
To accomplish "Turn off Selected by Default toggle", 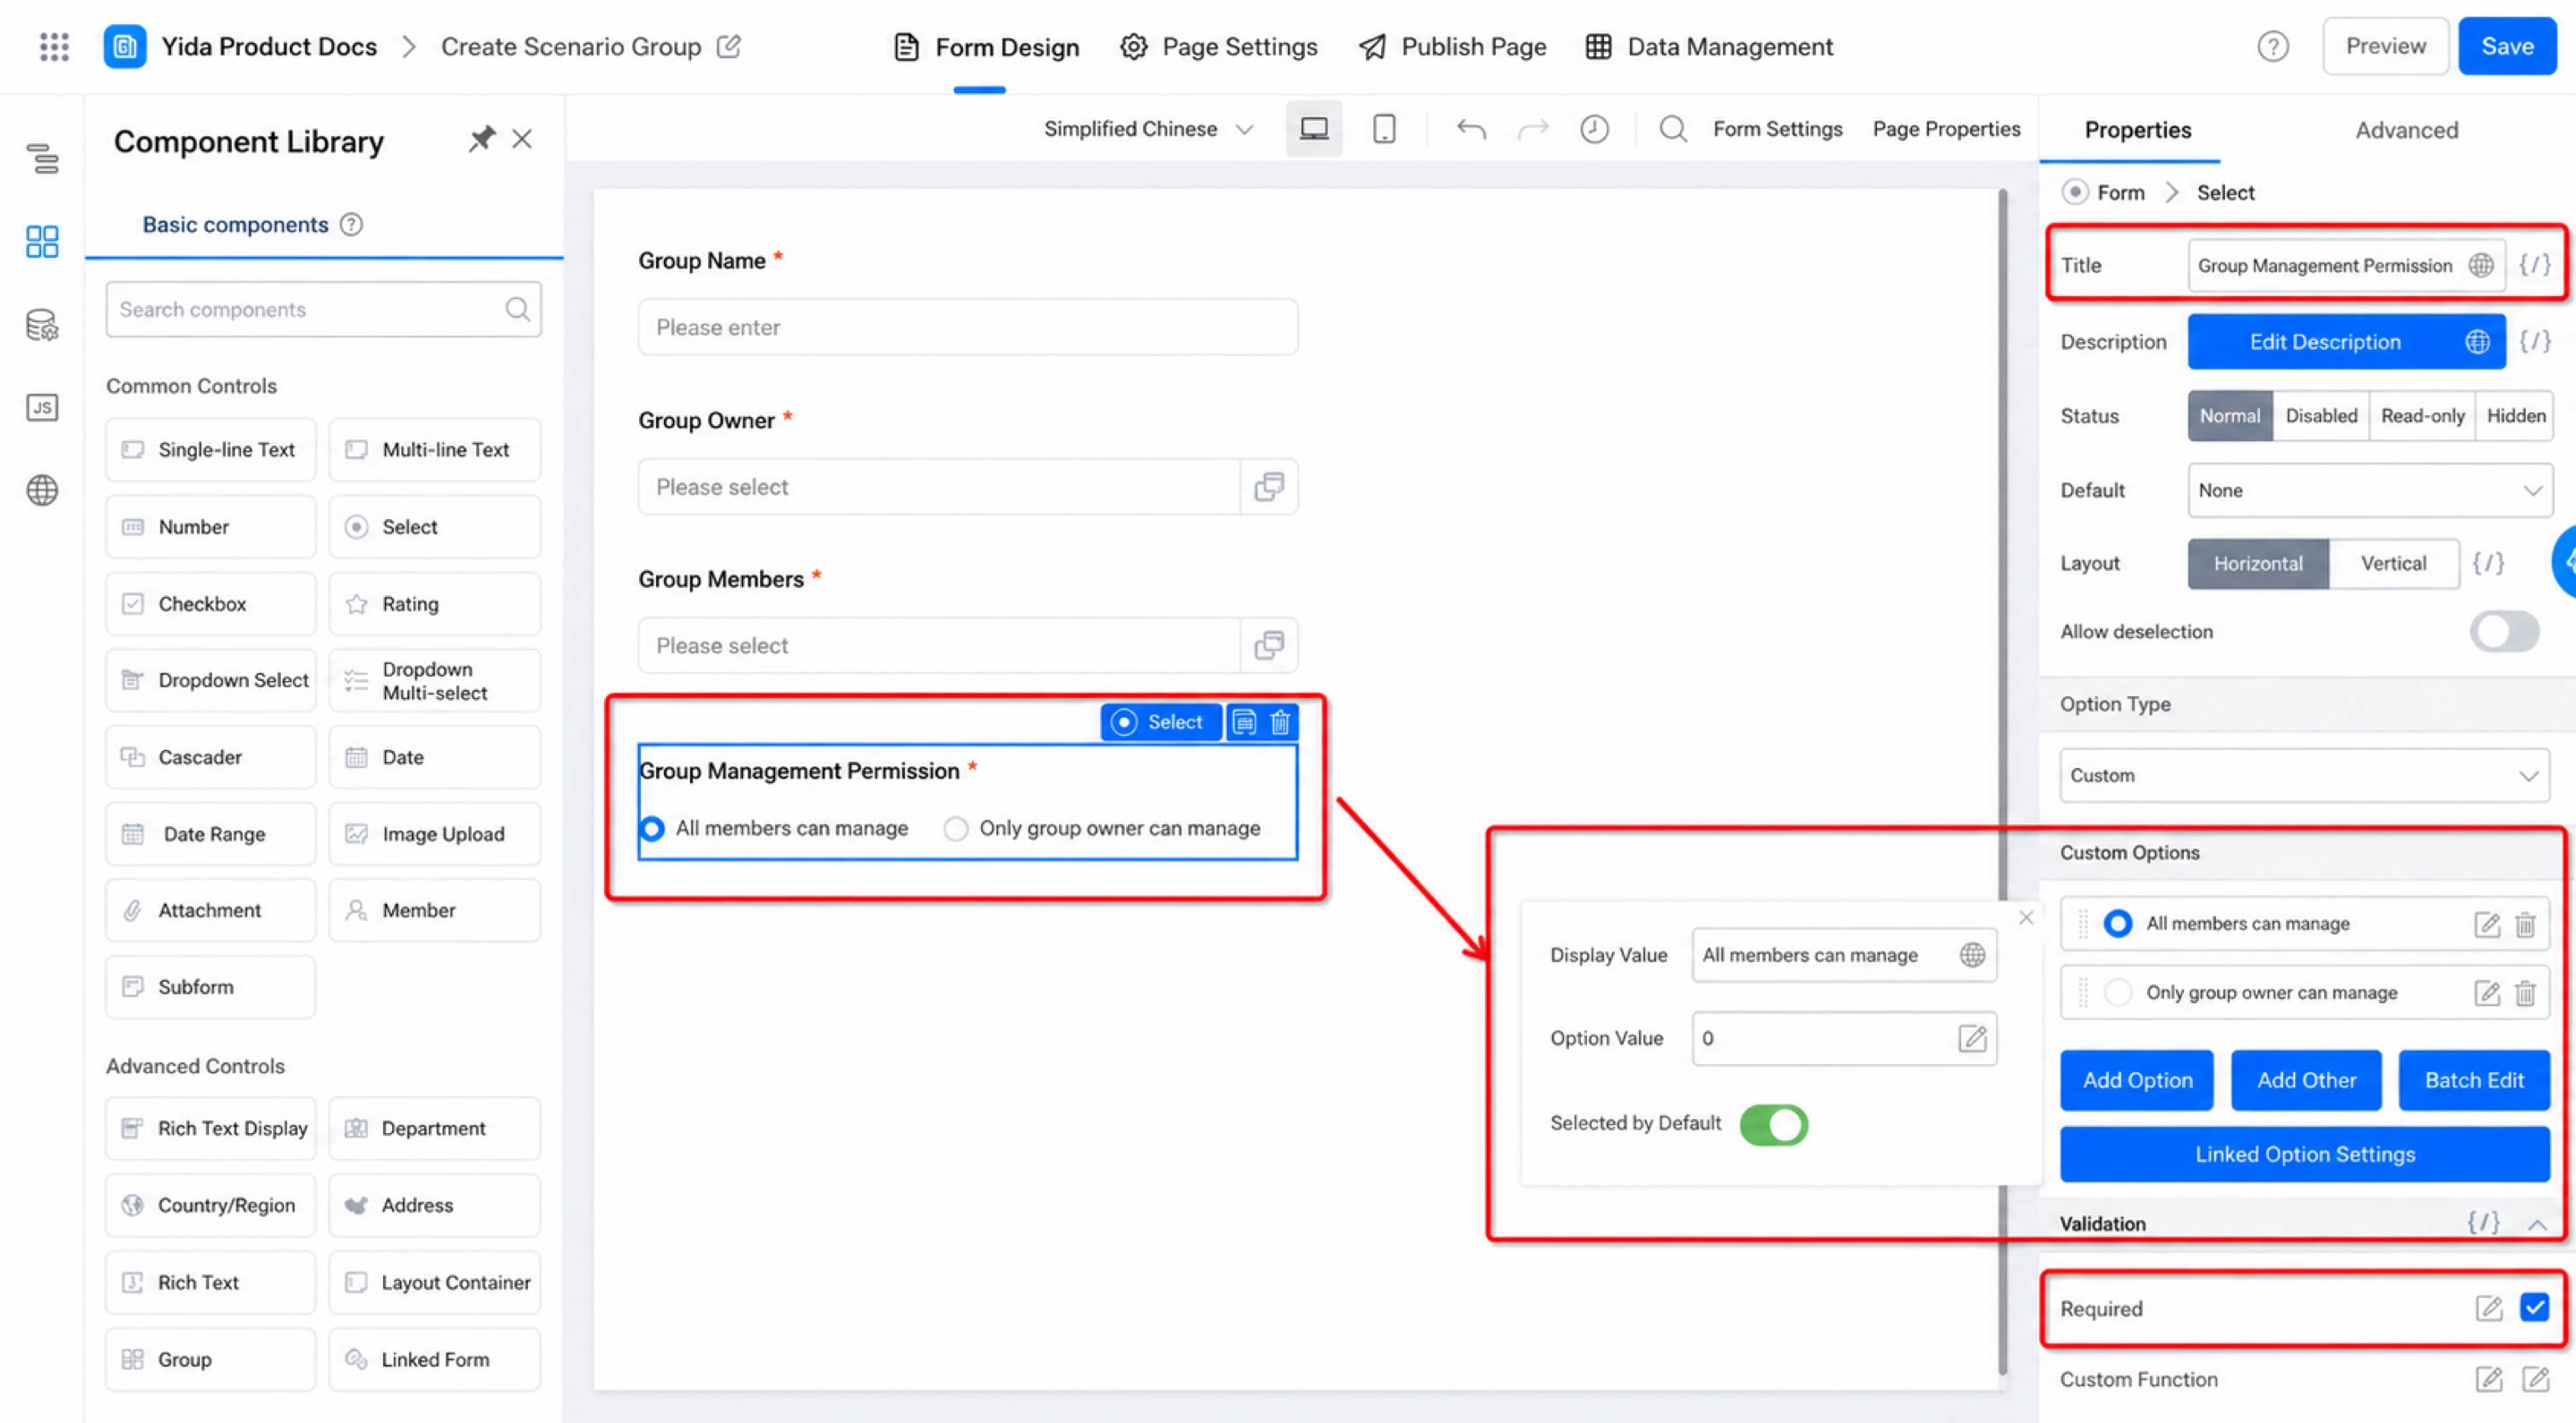I will (1773, 1124).
